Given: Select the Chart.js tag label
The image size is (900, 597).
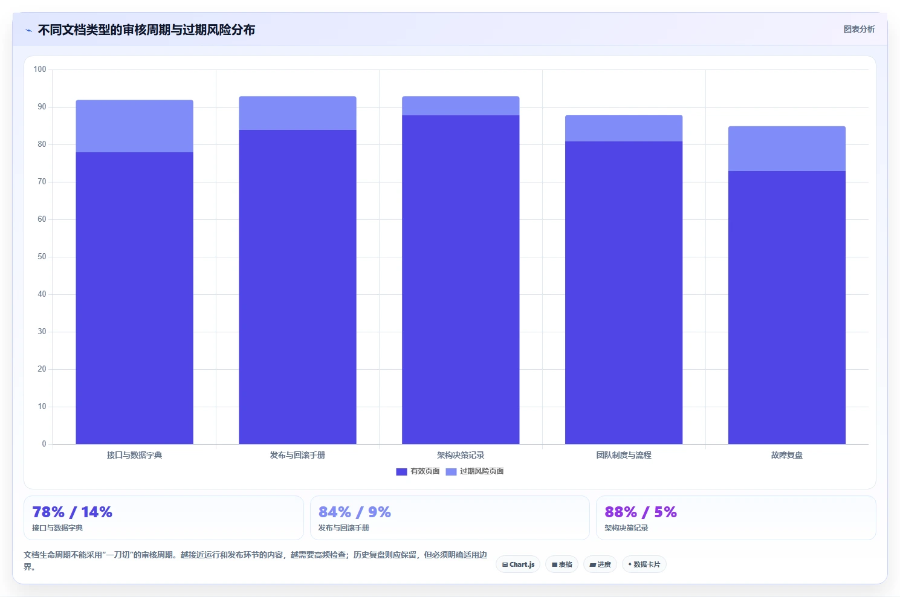Looking at the screenshot, I should [x=522, y=564].
